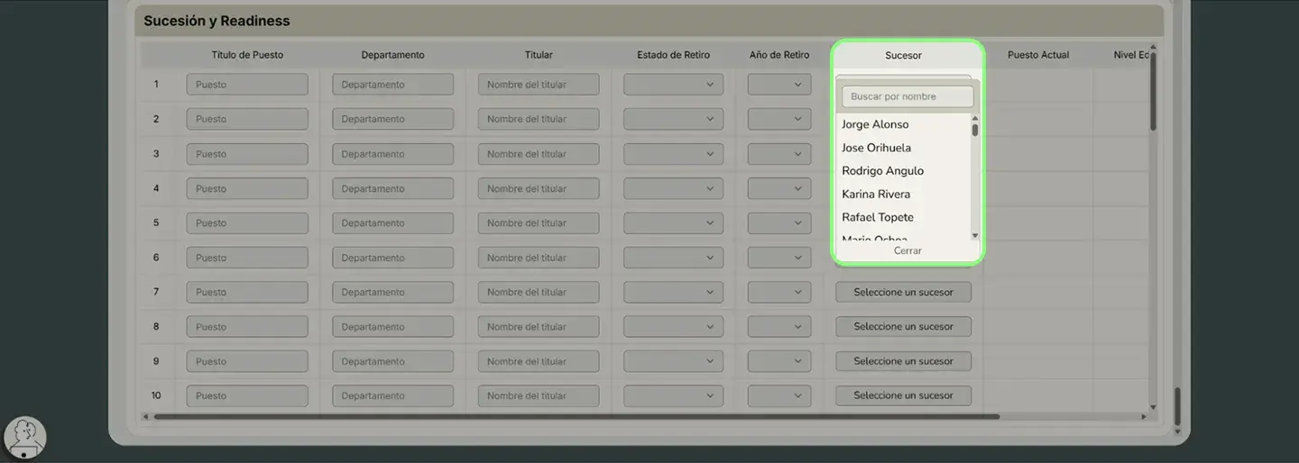Click Nombre del titular field in row 10
Image resolution: width=1299 pixels, height=463 pixels.
[x=539, y=395]
